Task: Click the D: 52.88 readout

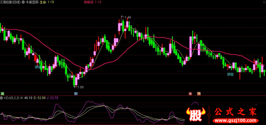Action: click(40, 98)
